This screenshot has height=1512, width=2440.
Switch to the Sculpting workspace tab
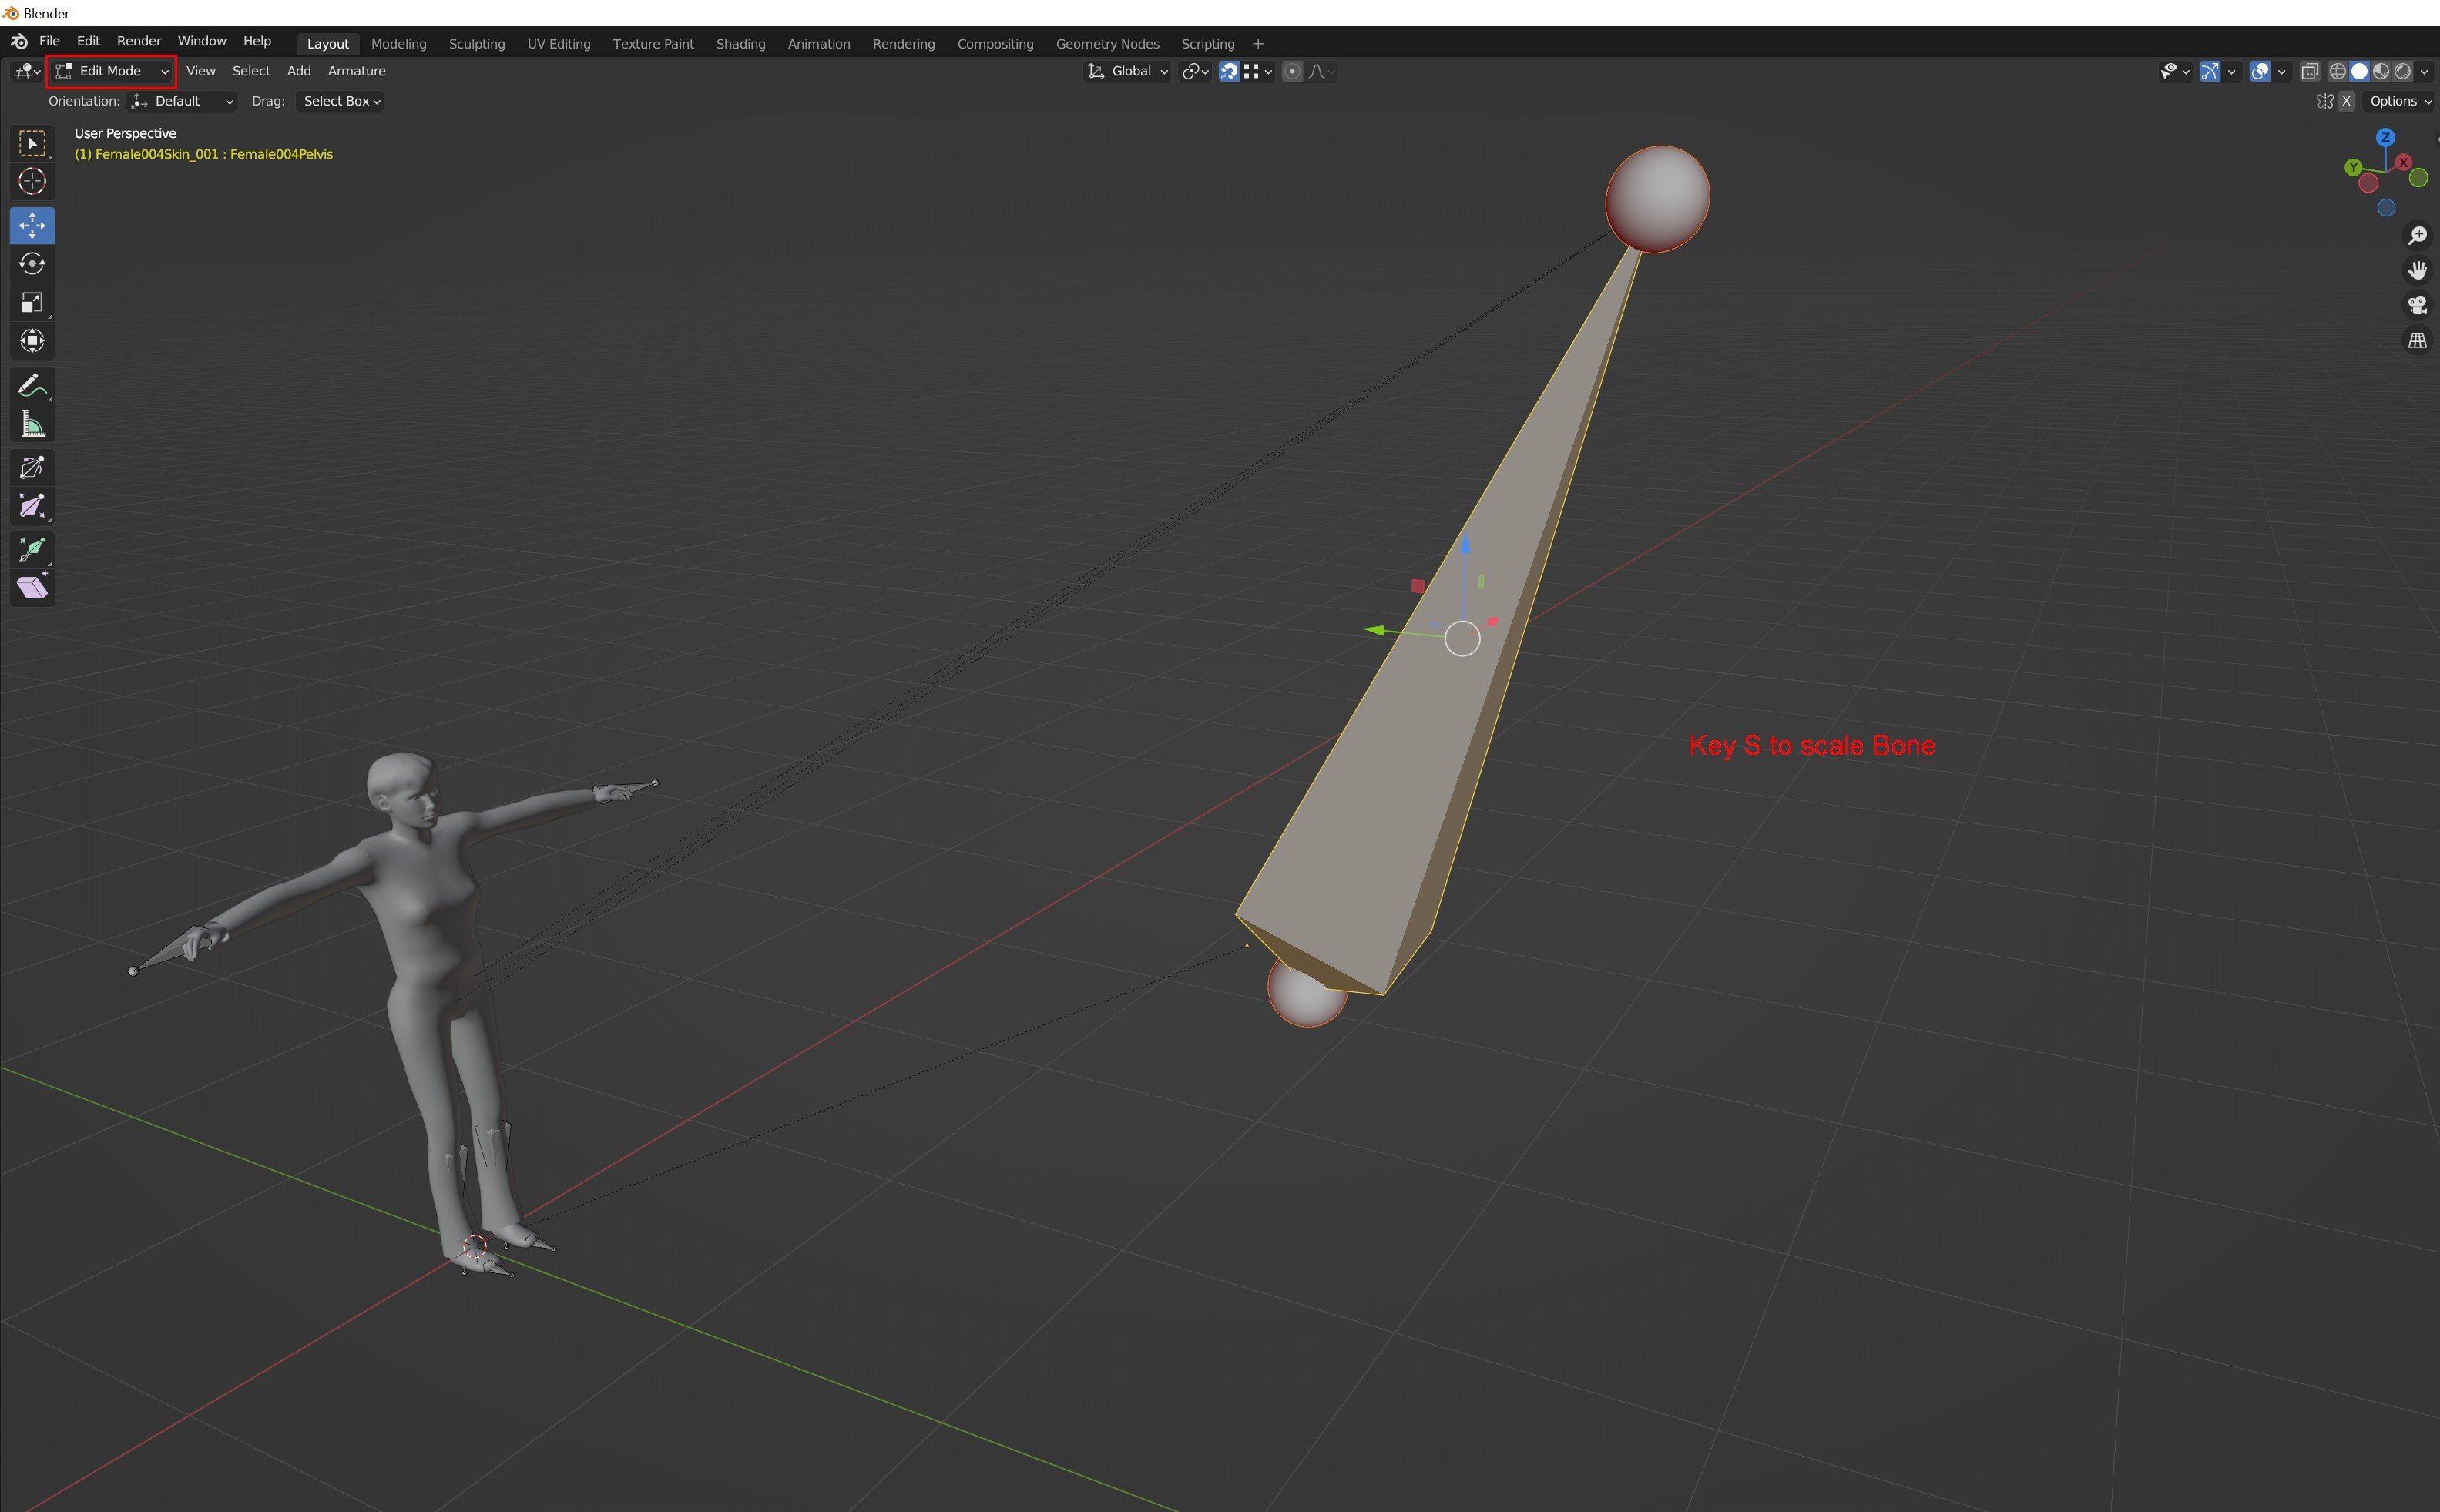[x=477, y=44]
